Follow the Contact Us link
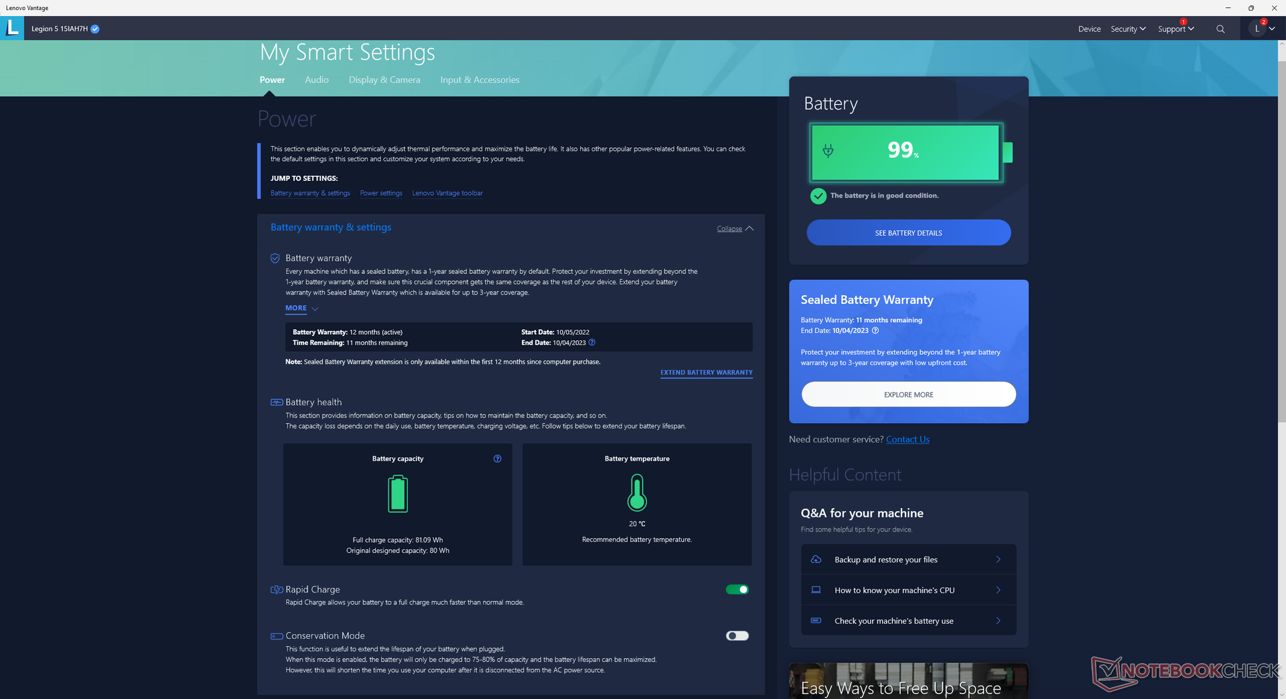 point(908,439)
